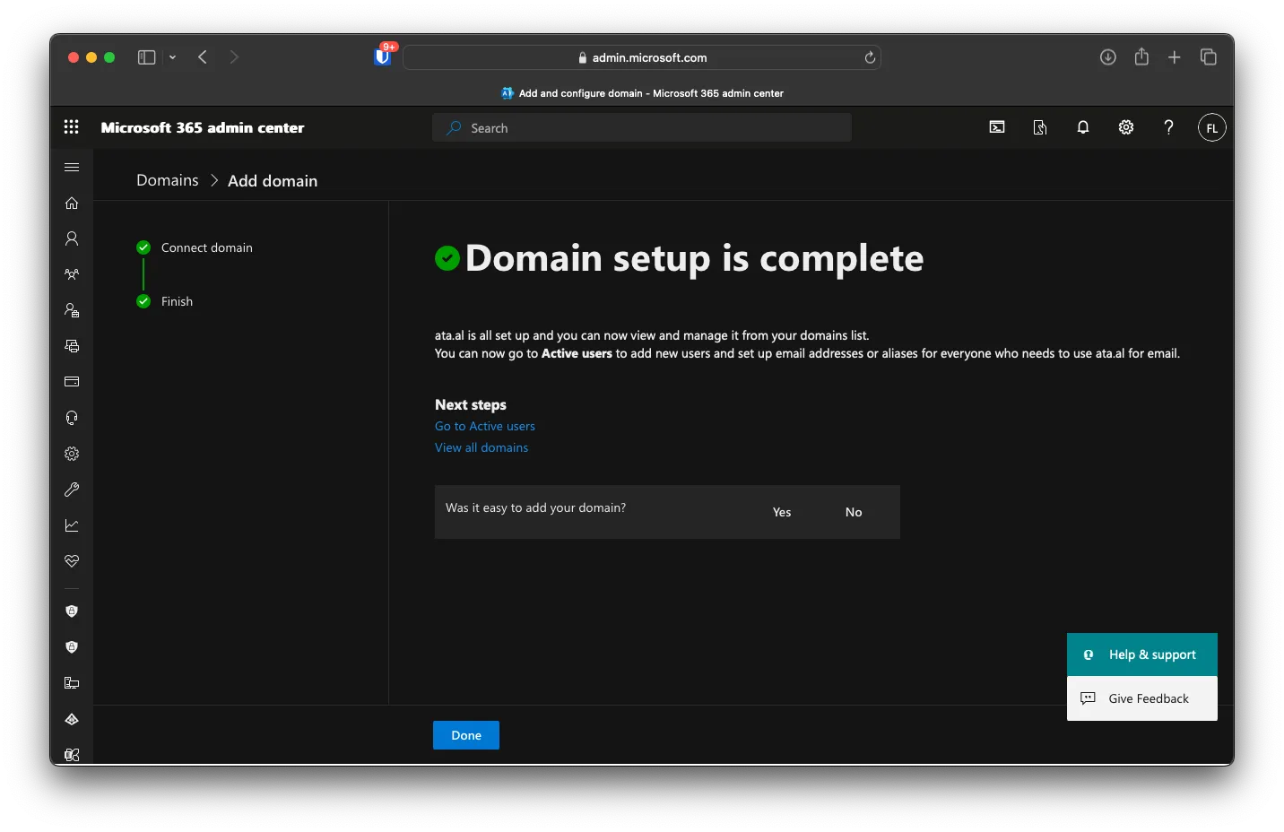Open Users from the sidebar person icon
The image size is (1284, 832).
point(72,238)
